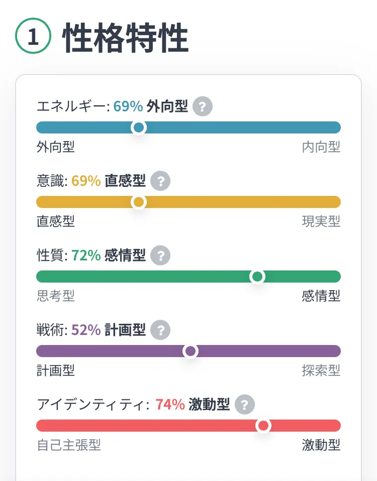Click the 74% 激動型 result text
The width and height of the screenshot is (377, 481).
193,405
